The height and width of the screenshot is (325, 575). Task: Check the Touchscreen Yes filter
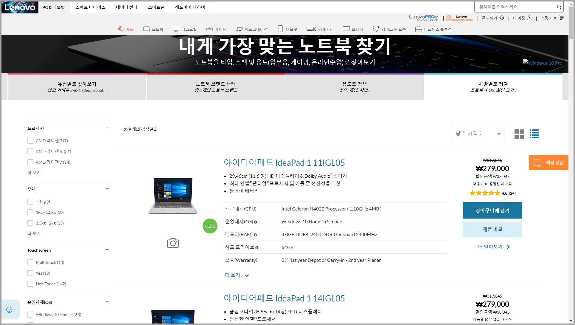point(30,273)
